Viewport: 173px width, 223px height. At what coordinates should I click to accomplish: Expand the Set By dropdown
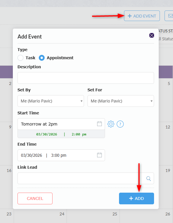pos(51,101)
